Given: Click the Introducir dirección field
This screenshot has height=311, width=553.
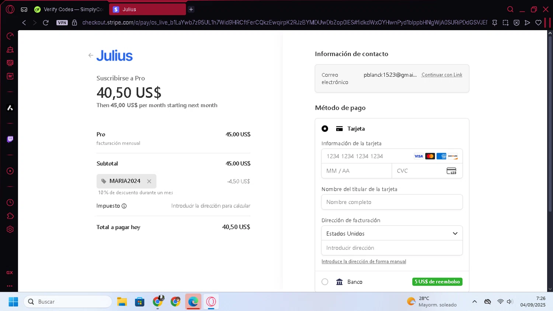Looking at the screenshot, I should click(x=392, y=248).
